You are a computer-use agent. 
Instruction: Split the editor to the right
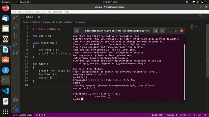point(200,17)
